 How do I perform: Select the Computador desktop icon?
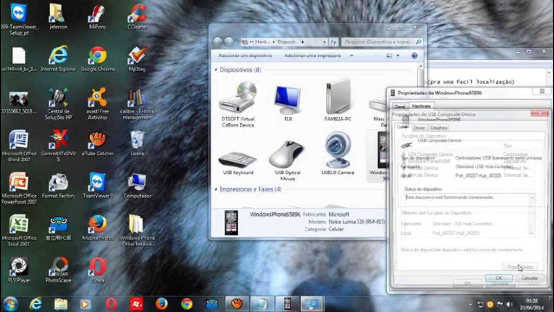coord(137,186)
